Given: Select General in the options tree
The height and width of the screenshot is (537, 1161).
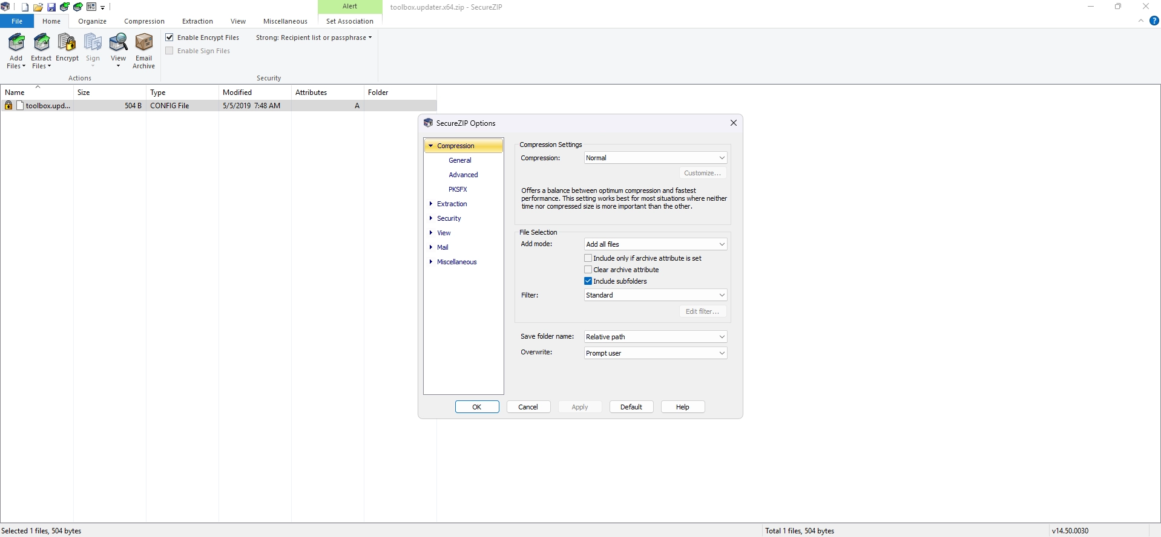Looking at the screenshot, I should tap(460, 160).
